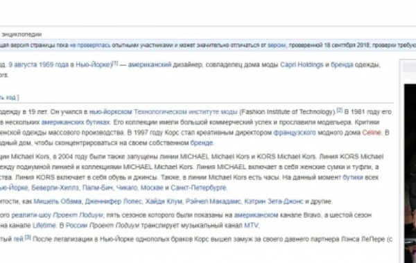Follow footnote reference [3]
Screen dimensions: 416x263
coord(28,237)
